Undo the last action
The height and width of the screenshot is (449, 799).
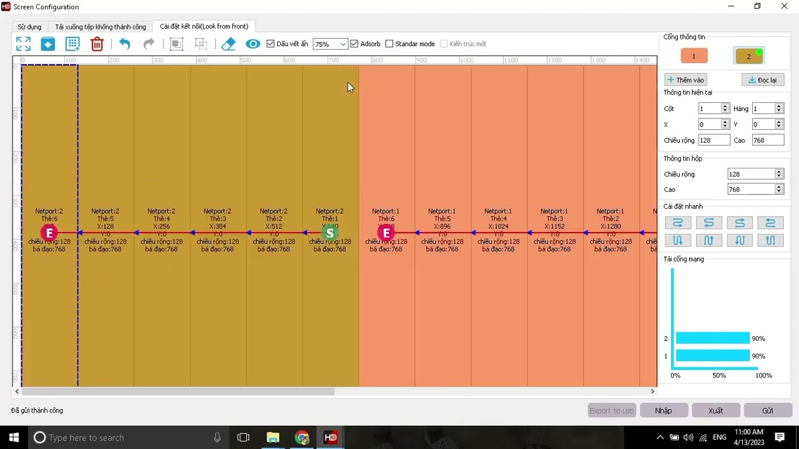pyautogui.click(x=124, y=44)
